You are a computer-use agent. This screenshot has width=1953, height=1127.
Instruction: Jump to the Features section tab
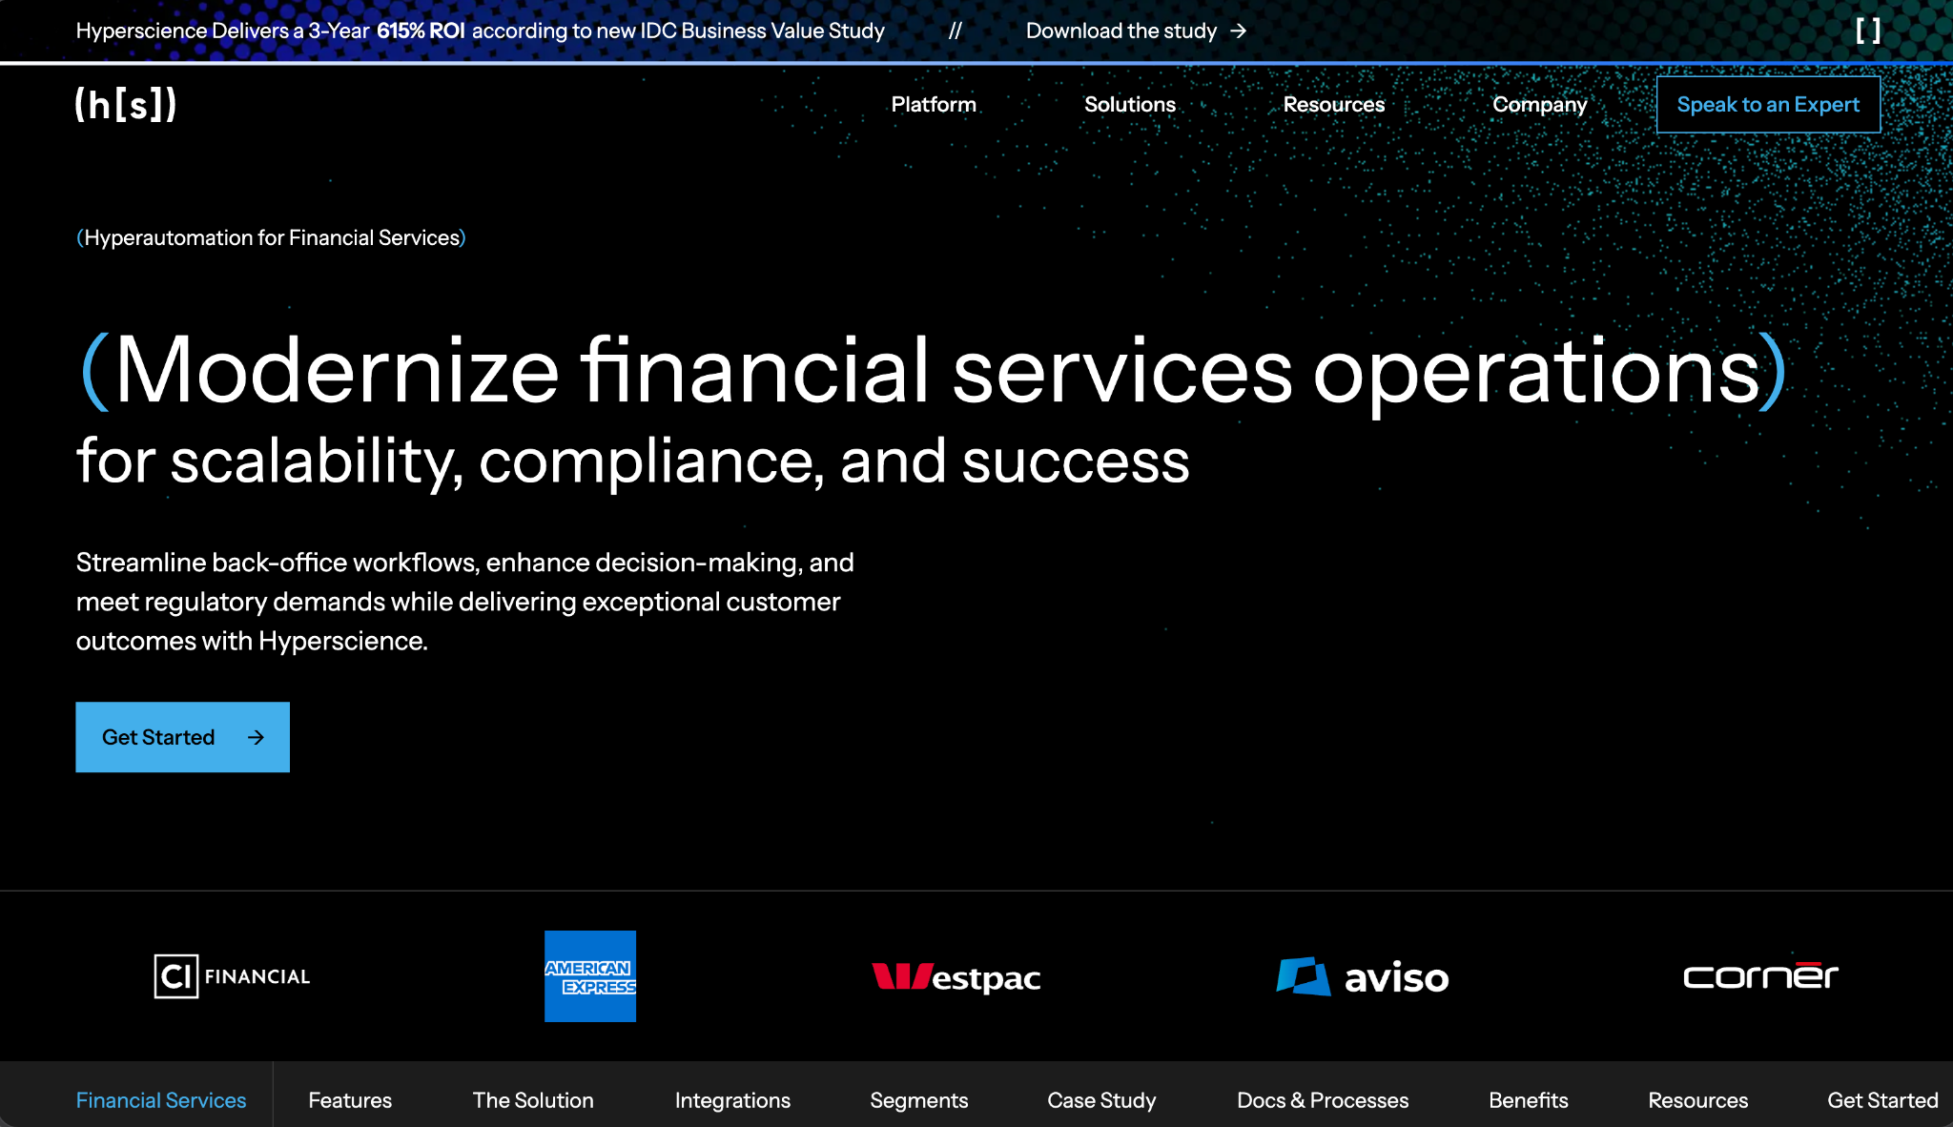pyautogui.click(x=350, y=1100)
